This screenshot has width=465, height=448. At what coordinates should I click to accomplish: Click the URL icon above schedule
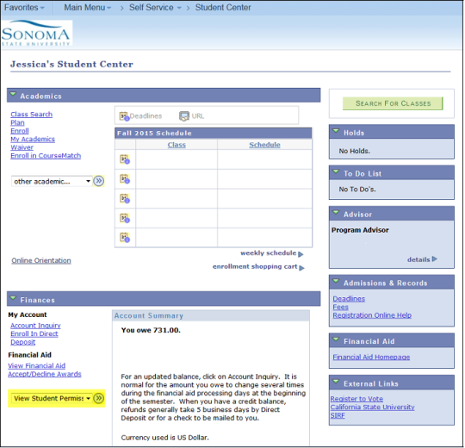[x=184, y=116]
